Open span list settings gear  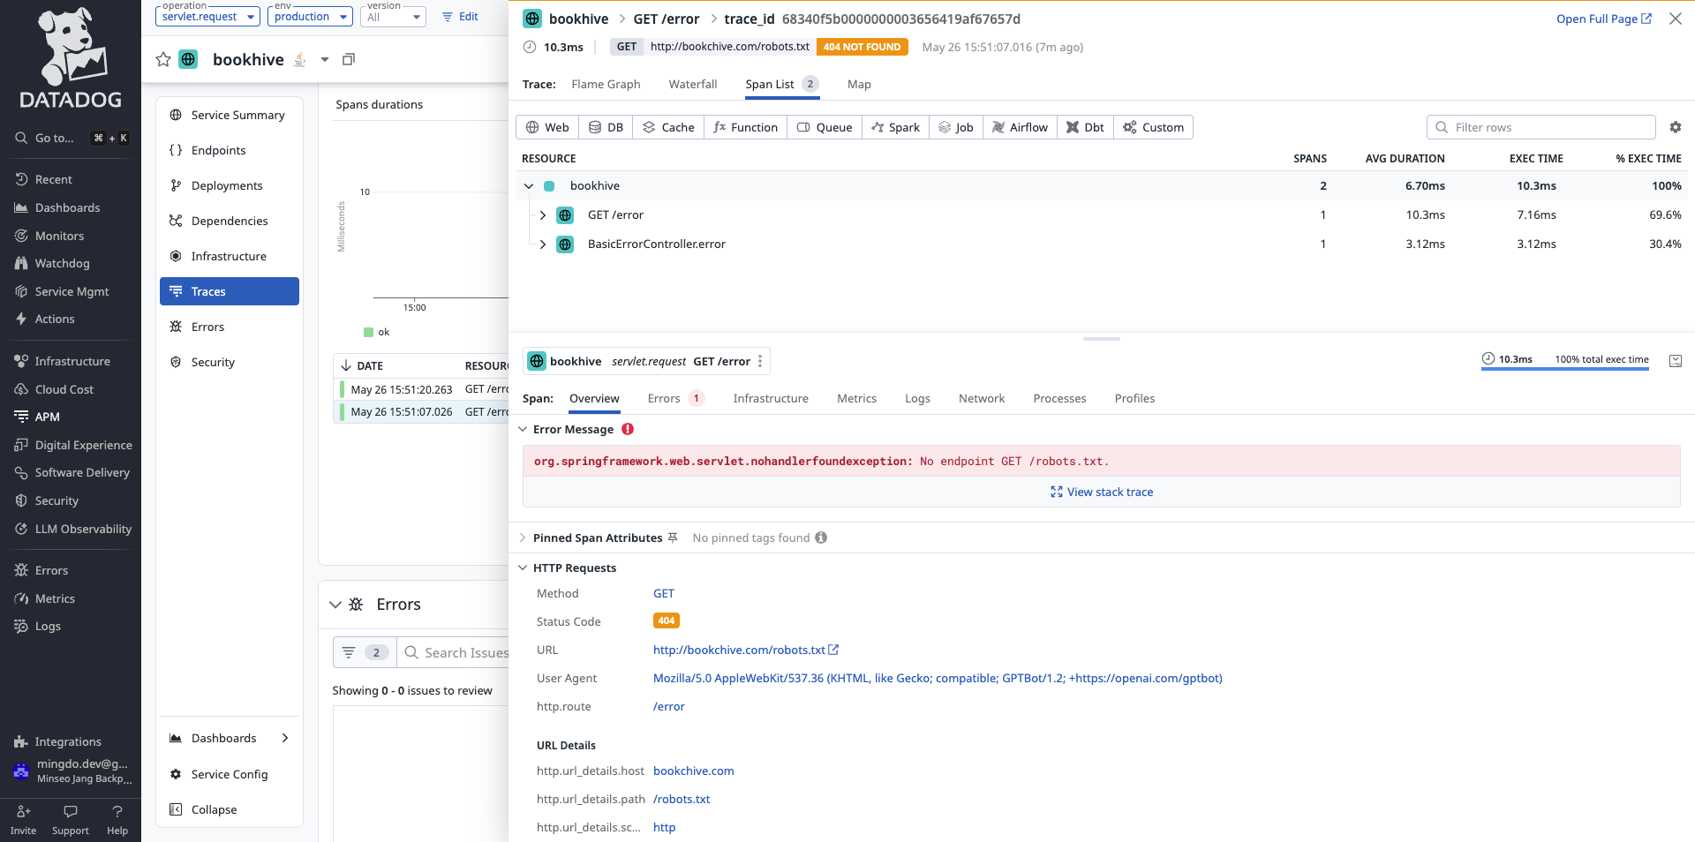1675,127
